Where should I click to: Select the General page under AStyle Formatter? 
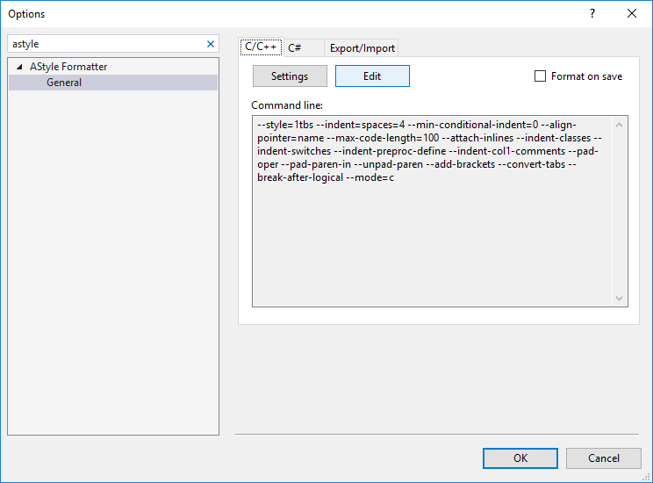tap(64, 83)
